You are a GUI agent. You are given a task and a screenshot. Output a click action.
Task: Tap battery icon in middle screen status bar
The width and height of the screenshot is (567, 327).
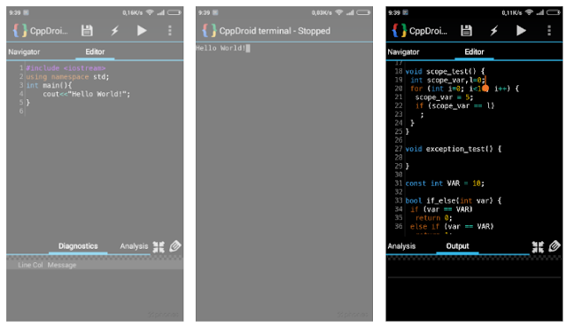pyautogui.click(x=363, y=12)
